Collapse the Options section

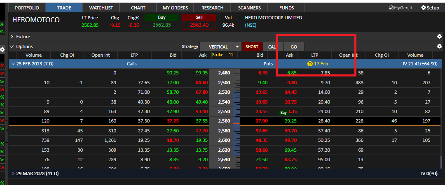coord(12,46)
